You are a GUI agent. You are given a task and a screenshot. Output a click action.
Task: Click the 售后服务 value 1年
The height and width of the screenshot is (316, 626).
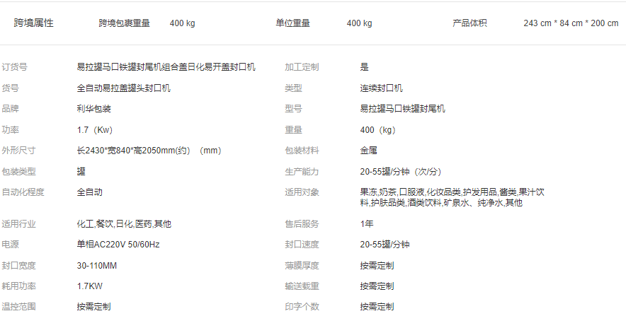coord(367,224)
